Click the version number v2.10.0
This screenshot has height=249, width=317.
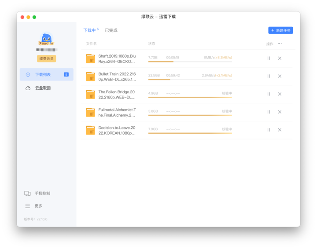coord(42,219)
